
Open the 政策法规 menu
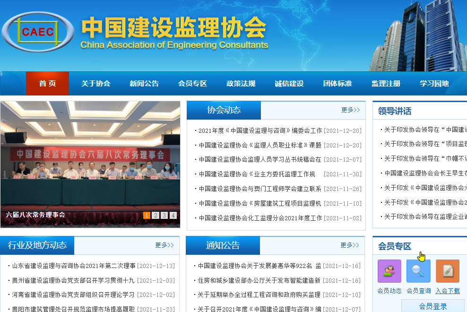241,84
